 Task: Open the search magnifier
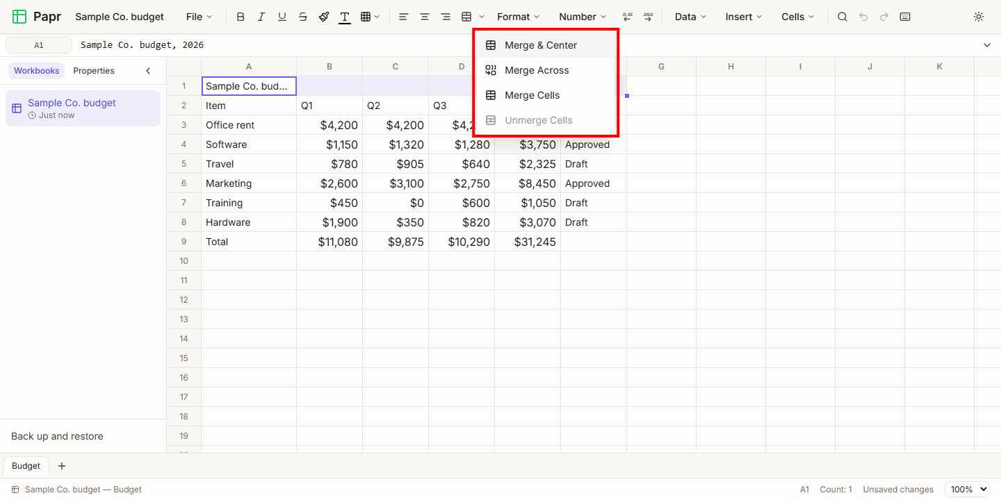843,17
